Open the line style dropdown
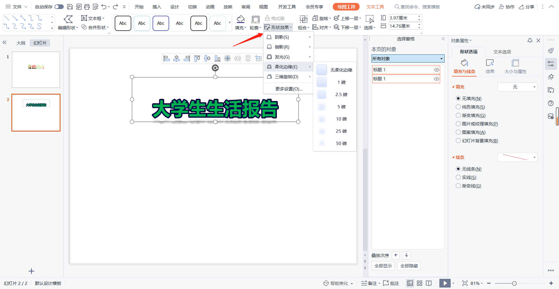Image resolution: width=559 pixels, height=289 pixels. coord(517,157)
